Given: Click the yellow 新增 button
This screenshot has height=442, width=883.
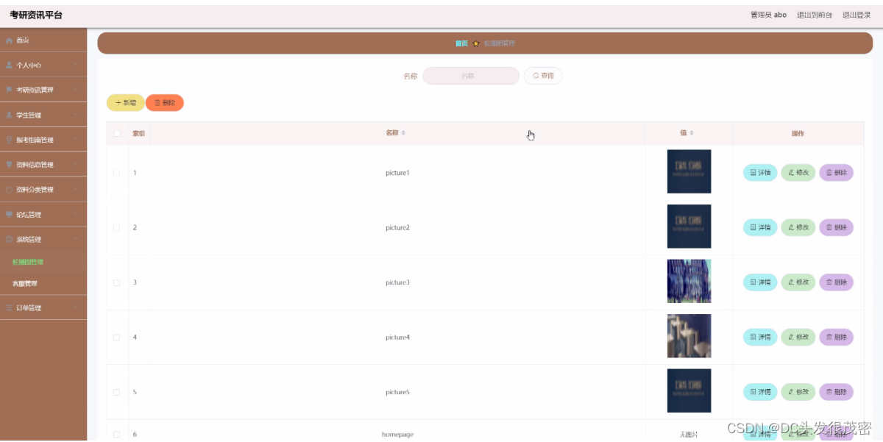Looking at the screenshot, I should (126, 103).
